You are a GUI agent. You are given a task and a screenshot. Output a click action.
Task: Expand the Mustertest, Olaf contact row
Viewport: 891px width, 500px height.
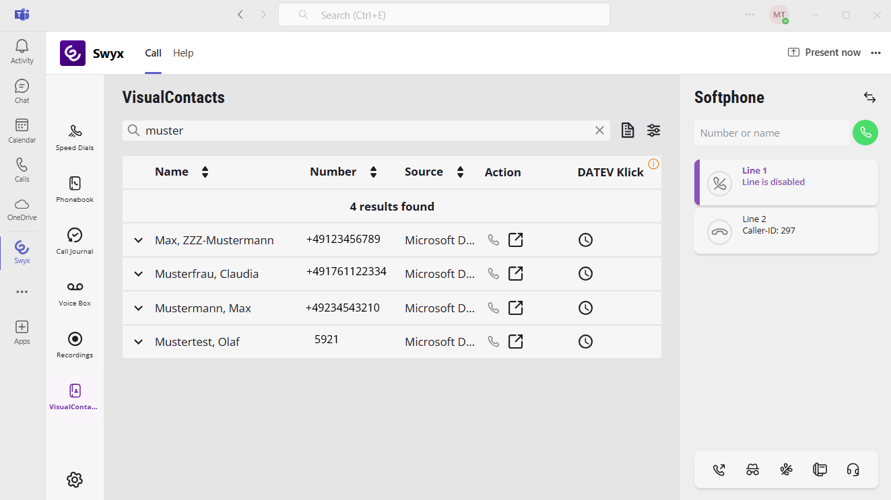click(139, 342)
